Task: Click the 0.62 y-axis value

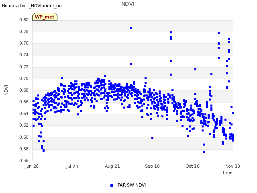Action: [x=24, y=125]
